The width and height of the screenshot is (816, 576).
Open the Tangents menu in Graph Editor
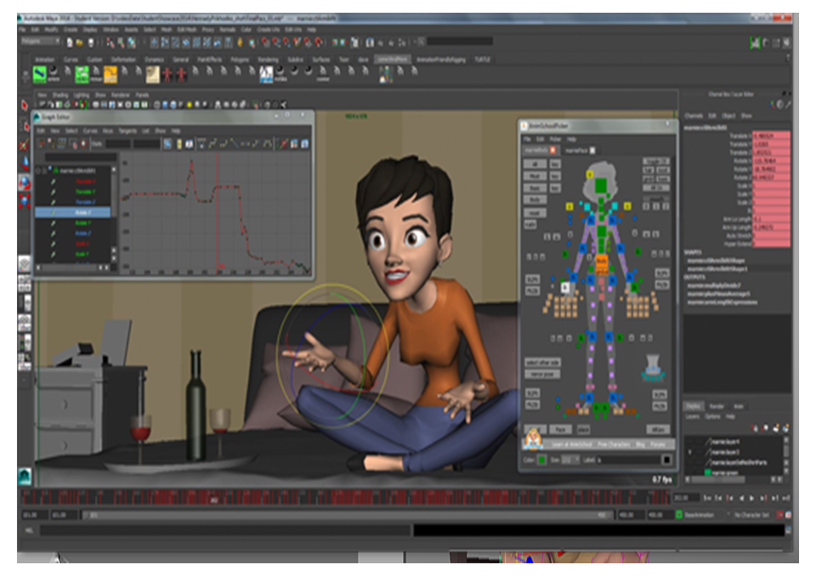[x=127, y=131]
